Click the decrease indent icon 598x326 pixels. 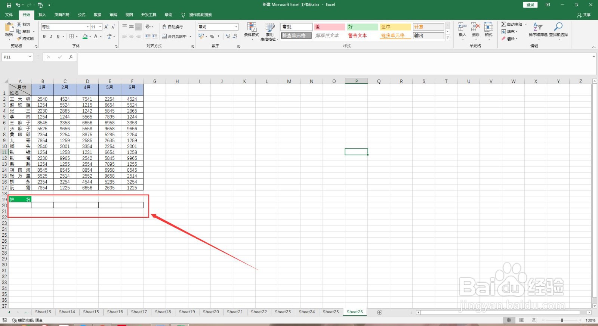pyautogui.click(x=148, y=36)
